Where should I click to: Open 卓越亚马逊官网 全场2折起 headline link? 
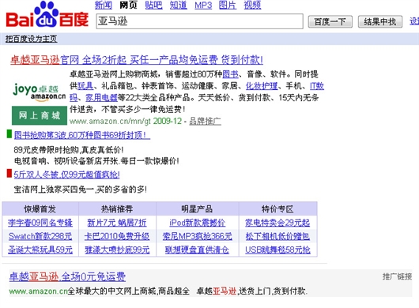point(137,60)
